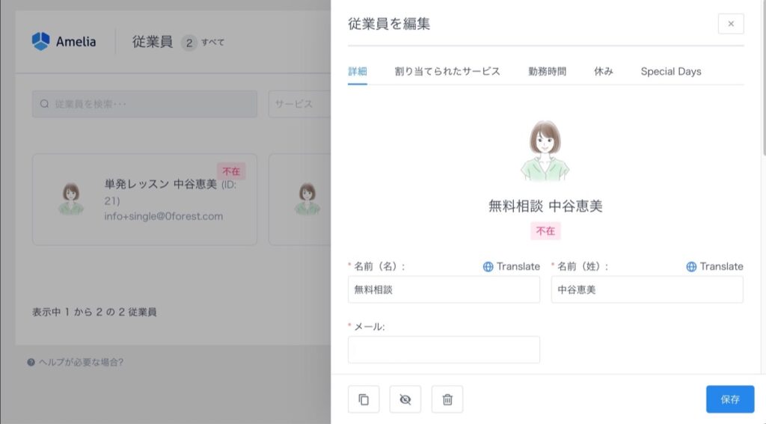Close the 従業員を編集 panel
Viewport: 766px width, 424px height.
click(731, 23)
